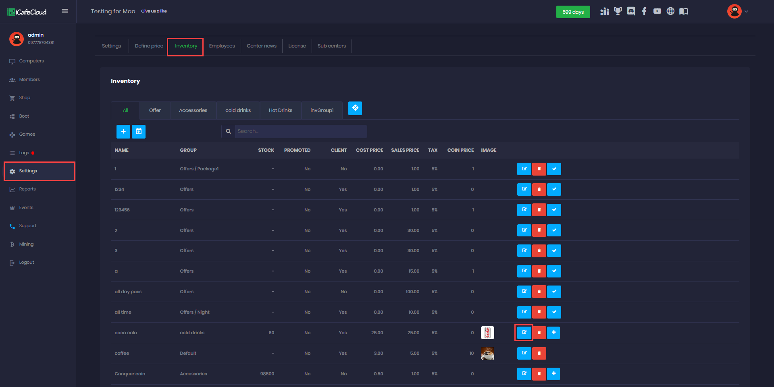Toggle the checkmark button on row 1234
The image size is (774, 387).
tap(554, 189)
